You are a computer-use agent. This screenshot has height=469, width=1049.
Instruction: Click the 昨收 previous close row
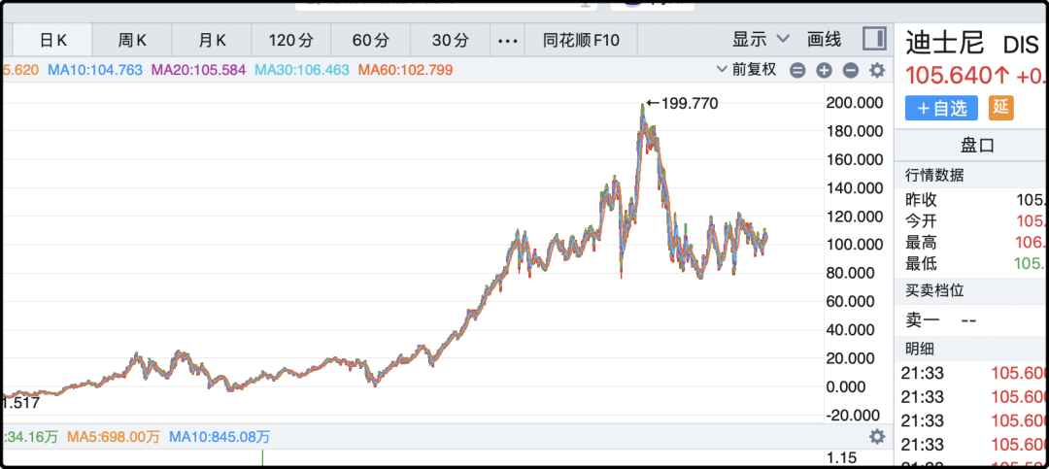(977, 200)
